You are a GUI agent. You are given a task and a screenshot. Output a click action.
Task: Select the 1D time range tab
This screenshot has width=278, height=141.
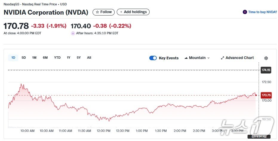[13, 58]
